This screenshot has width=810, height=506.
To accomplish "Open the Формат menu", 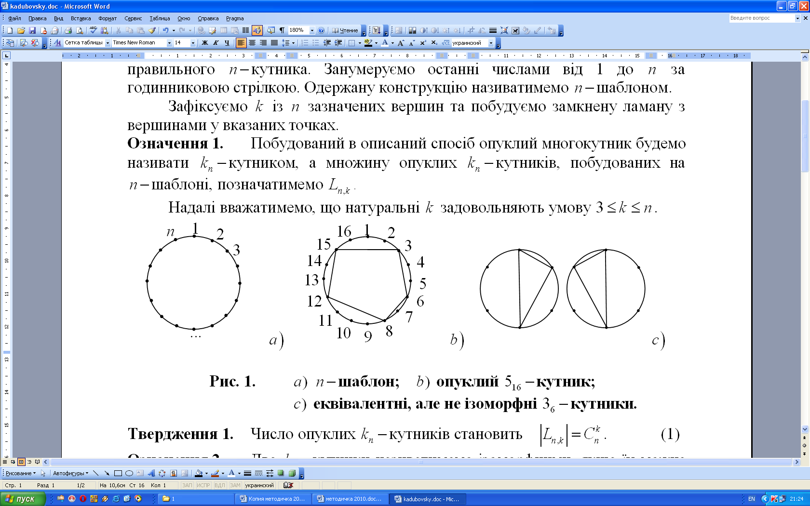I will tap(108, 18).
